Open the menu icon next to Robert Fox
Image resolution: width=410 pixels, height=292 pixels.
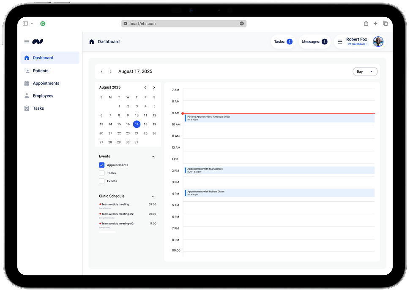pyautogui.click(x=340, y=42)
